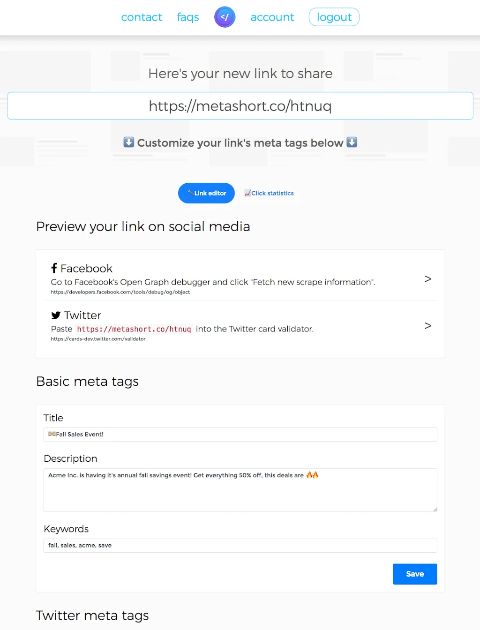Click the chart icon next to Click statistics
The image size is (480, 630).
pyautogui.click(x=247, y=193)
